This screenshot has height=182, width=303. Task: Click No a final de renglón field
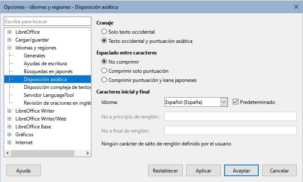[x=230, y=130]
